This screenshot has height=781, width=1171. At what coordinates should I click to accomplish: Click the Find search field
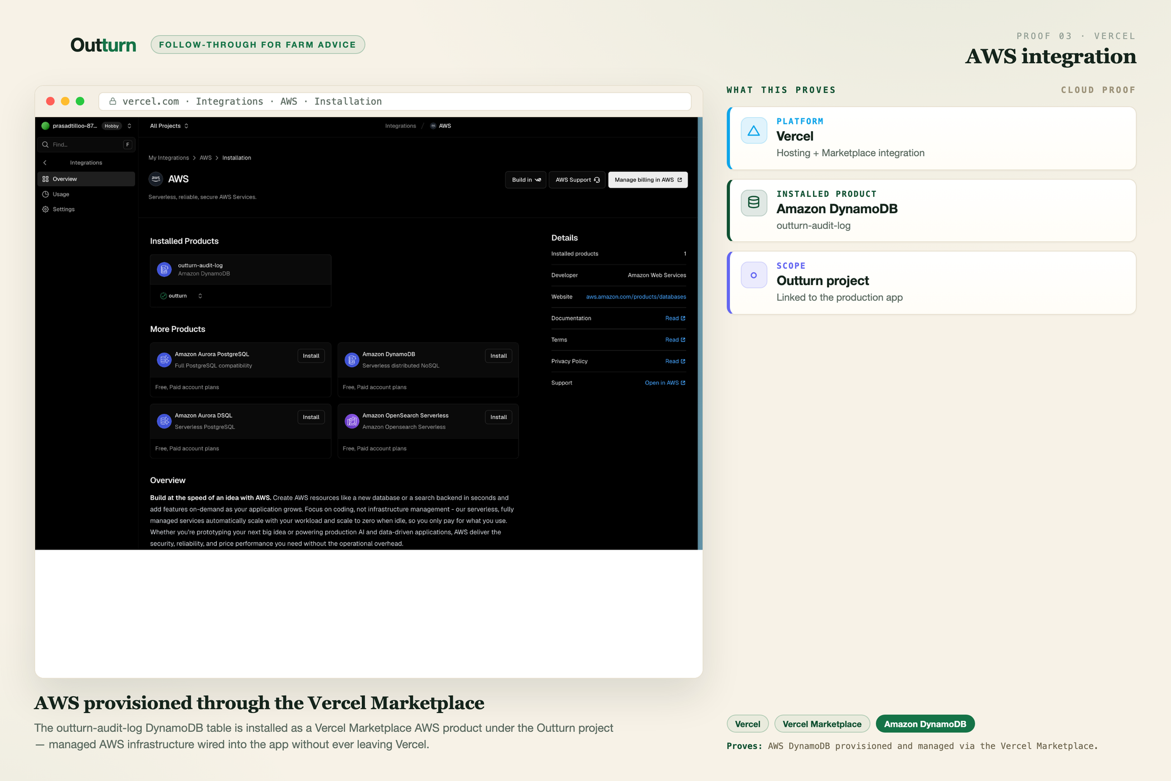(x=86, y=144)
